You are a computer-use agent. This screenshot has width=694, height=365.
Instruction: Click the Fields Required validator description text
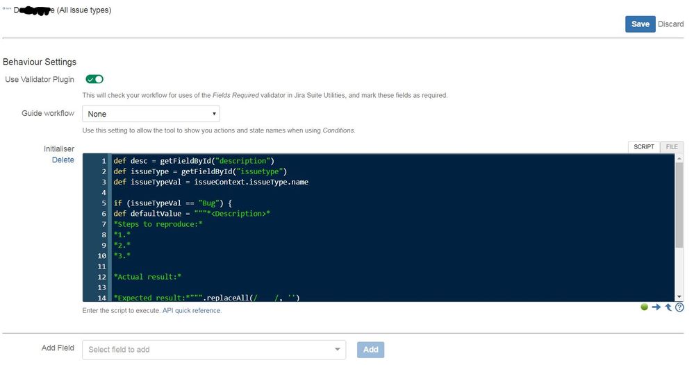pos(265,96)
